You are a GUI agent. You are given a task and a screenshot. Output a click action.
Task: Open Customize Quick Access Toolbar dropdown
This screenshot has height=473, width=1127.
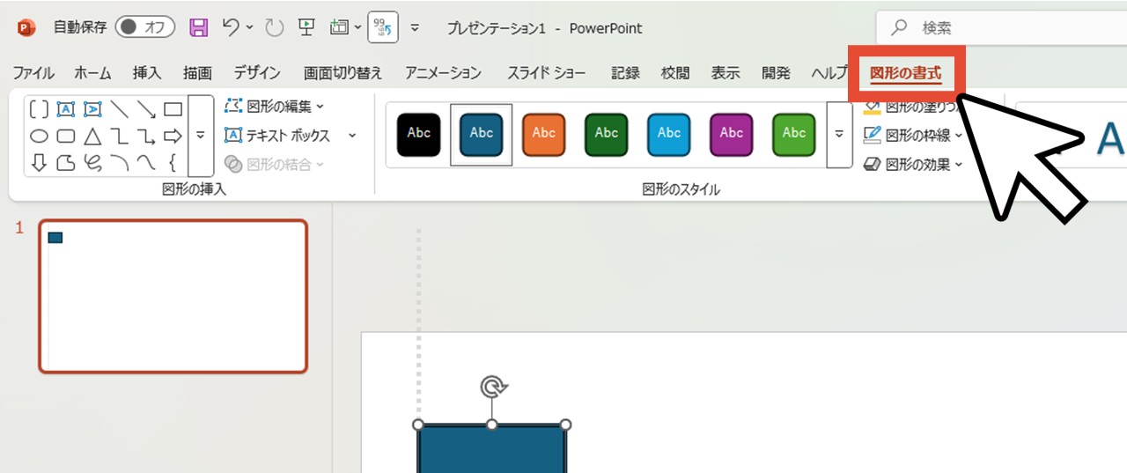coord(416,28)
